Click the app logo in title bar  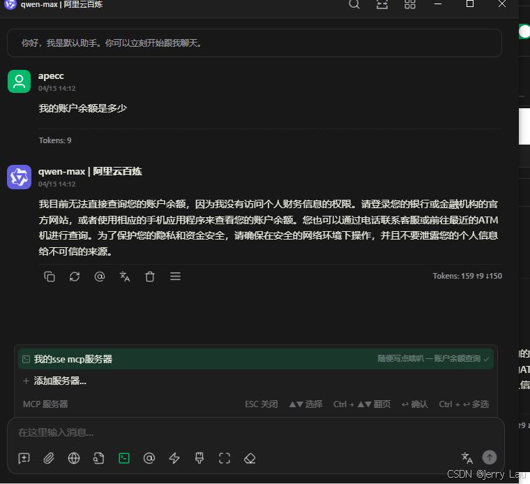(10, 4)
